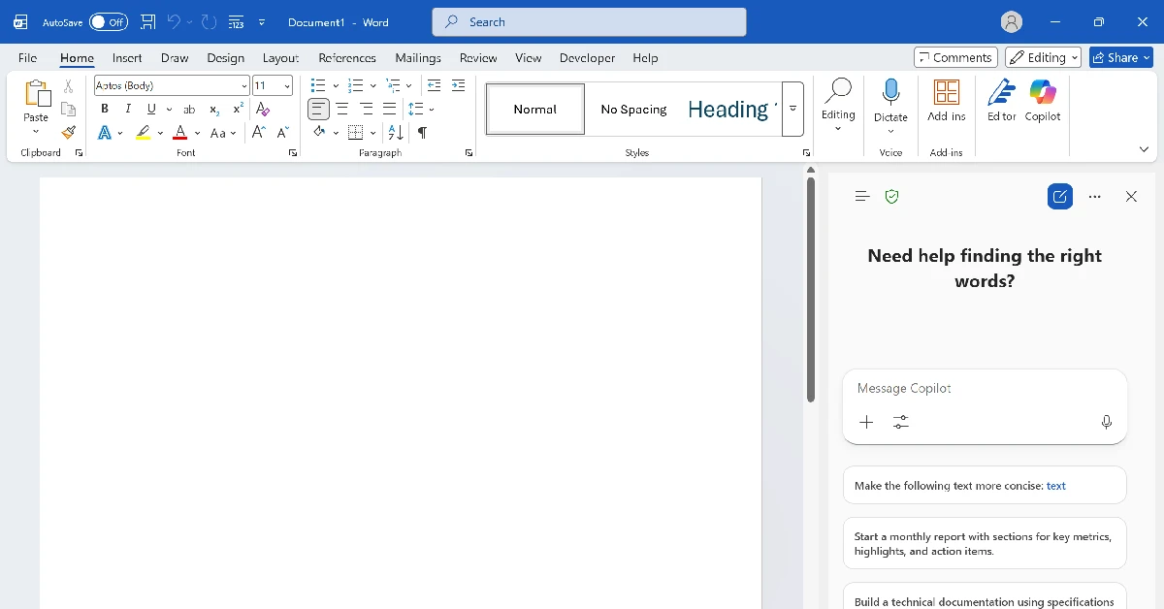Image resolution: width=1164 pixels, height=609 pixels.
Task: Show paragraph marks with the ¶ icon
Action: coord(421,132)
